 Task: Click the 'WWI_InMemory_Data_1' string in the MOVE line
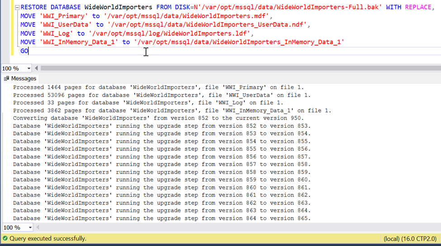(x=79, y=42)
